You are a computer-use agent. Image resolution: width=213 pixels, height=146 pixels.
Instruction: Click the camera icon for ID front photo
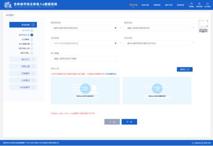[x=85, y=89]
